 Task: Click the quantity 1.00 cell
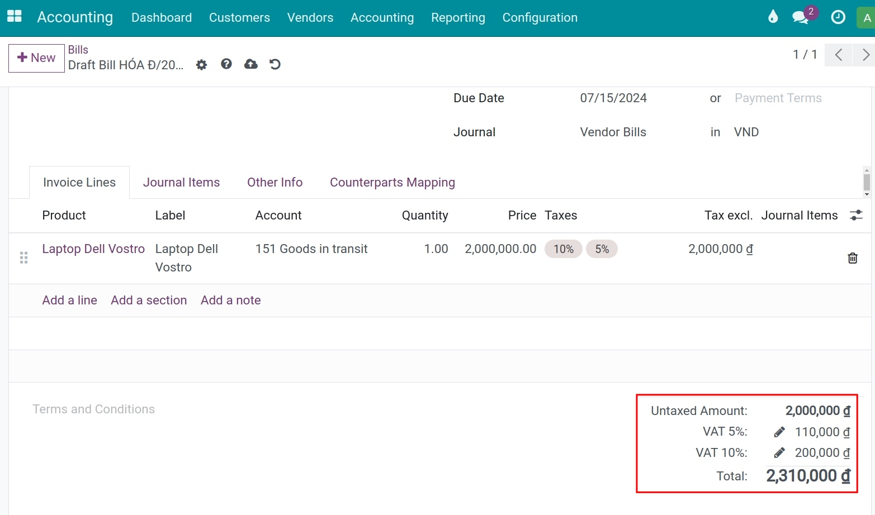pyautogui.click(x=436, y=249)
